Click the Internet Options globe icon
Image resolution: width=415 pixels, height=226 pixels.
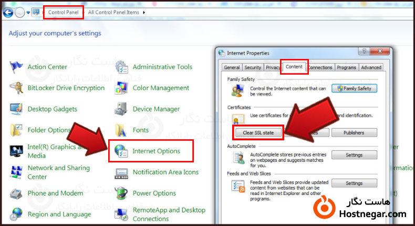(122, 151)
